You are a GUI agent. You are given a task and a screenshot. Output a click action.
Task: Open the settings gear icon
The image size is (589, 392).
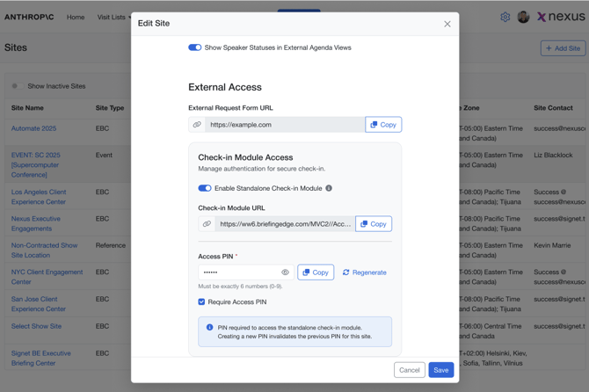[505, 17]
